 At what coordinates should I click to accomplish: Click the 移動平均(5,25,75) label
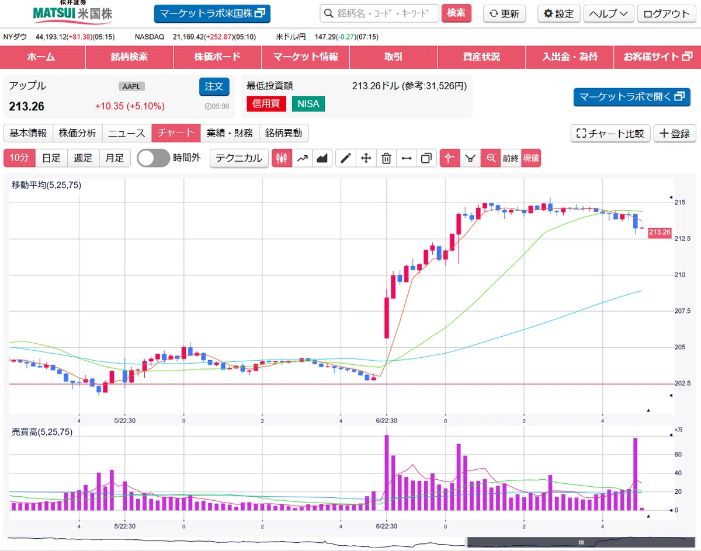(x=46, y=186)
